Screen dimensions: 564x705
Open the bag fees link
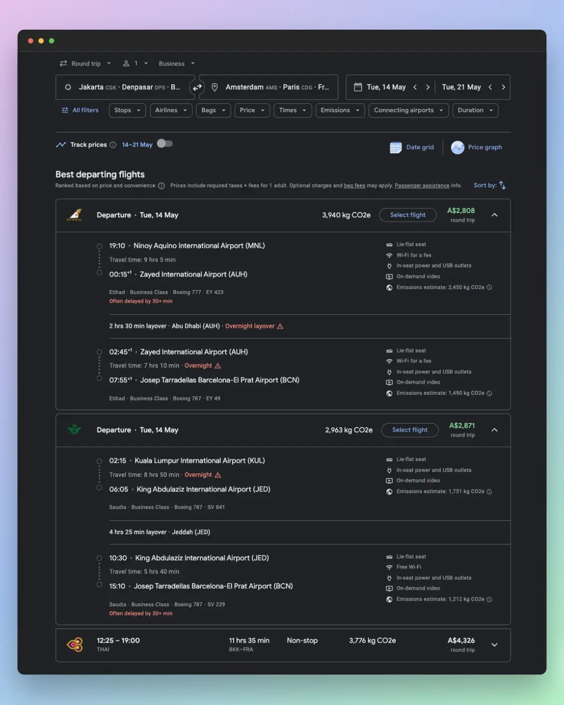point(355,186)
